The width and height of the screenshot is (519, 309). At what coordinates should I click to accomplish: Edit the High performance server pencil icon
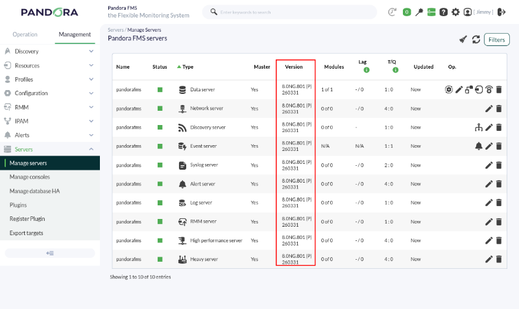489,240
